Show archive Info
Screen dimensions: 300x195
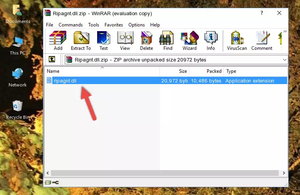coord(211,40)
